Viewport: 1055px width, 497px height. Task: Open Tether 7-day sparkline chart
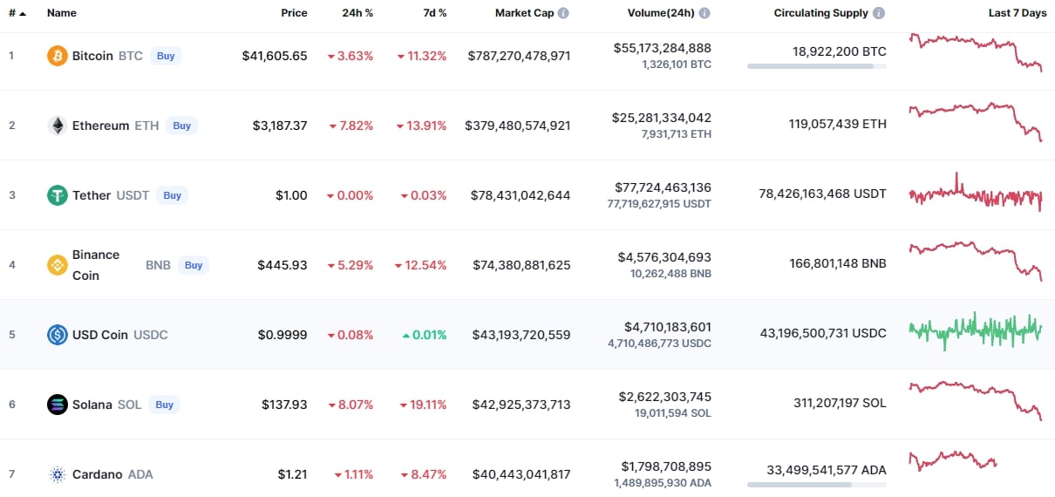pyautogui.click(x=976, y=192)
